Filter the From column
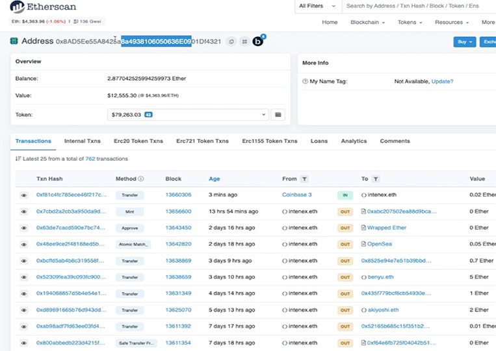 [x=304, y=179]
